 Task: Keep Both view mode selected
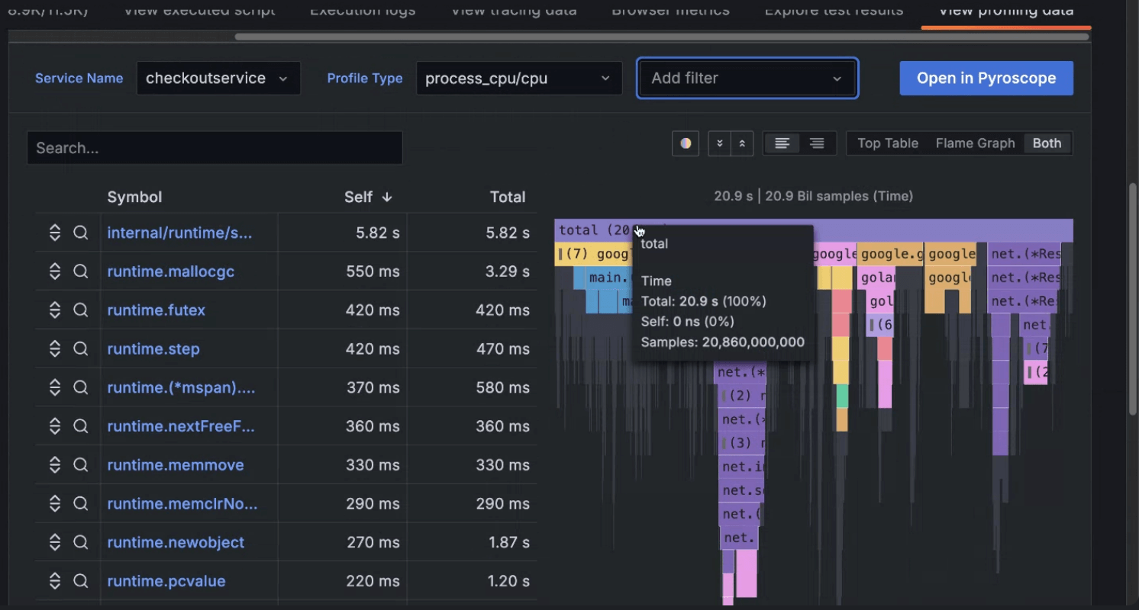[1047, 143]
